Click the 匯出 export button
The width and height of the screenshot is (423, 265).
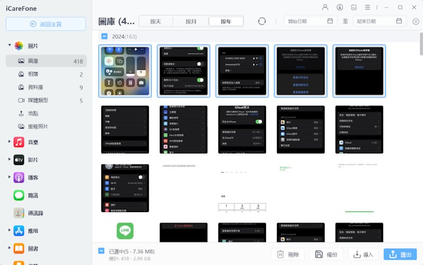pyautogui.click(x=400, y=254)
